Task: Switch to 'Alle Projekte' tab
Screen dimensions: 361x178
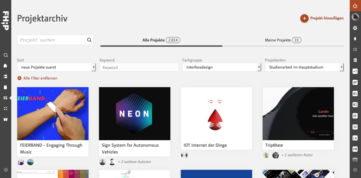Action: tap(161, 40)
